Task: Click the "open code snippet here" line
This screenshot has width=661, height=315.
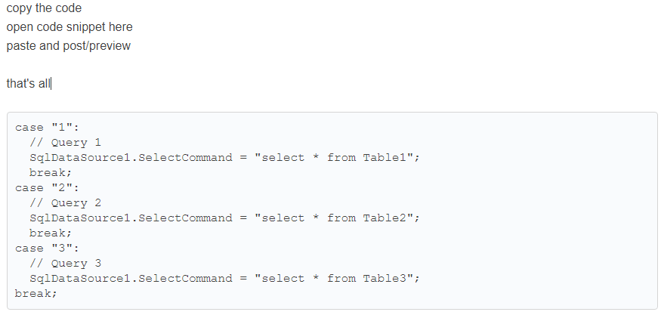Action: coord(69,27)
